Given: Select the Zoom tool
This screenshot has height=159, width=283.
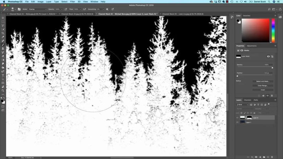Looking at the screenshot, I should coord(3,90).
